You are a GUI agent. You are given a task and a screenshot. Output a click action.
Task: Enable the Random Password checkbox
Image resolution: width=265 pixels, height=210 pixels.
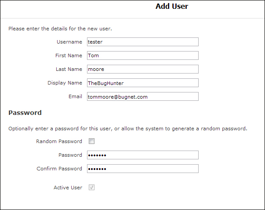[x=91, y=141]
